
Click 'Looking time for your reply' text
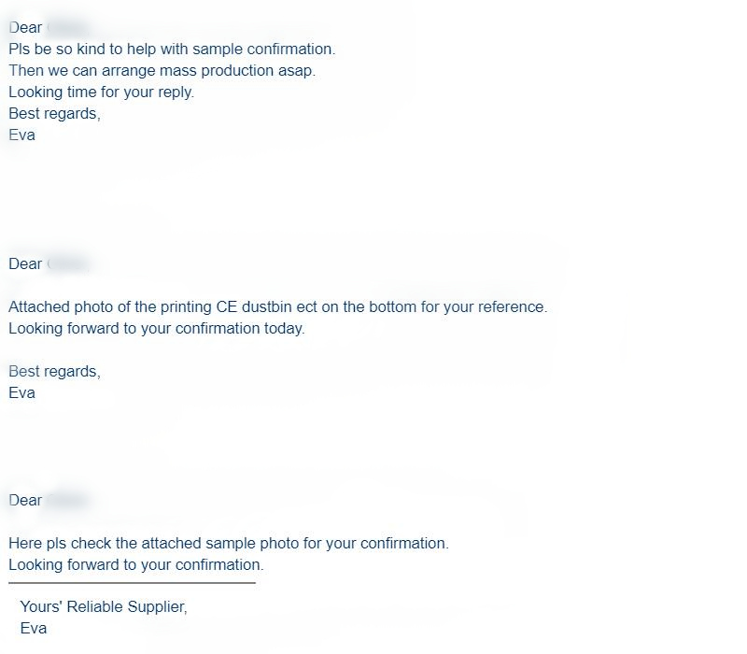(102, 92)
